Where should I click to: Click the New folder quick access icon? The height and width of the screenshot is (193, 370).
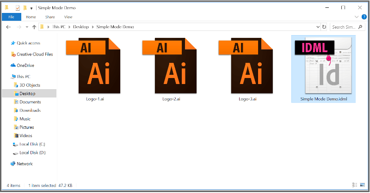(x=25, y=8)
